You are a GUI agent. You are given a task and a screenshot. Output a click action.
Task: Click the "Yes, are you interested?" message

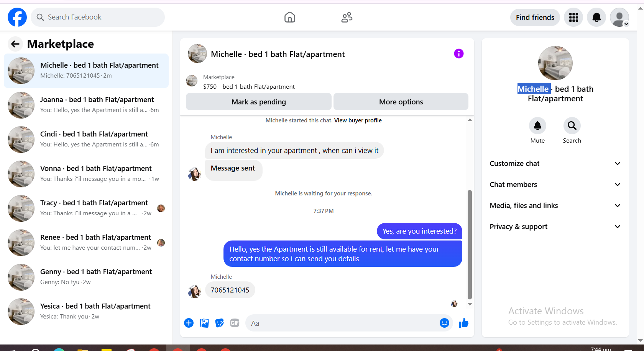(419, 231)
